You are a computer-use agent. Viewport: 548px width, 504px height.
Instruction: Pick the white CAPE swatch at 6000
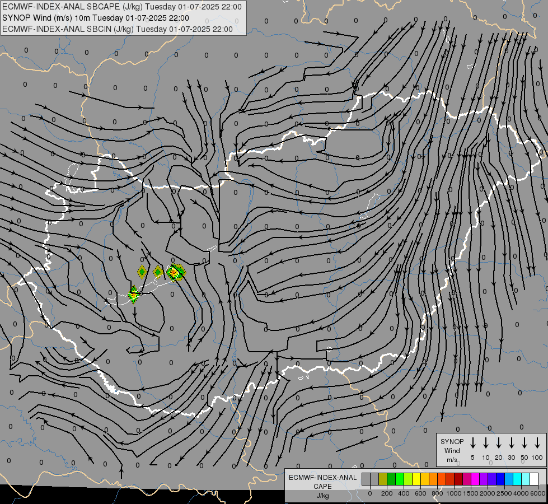coord(533,479)
